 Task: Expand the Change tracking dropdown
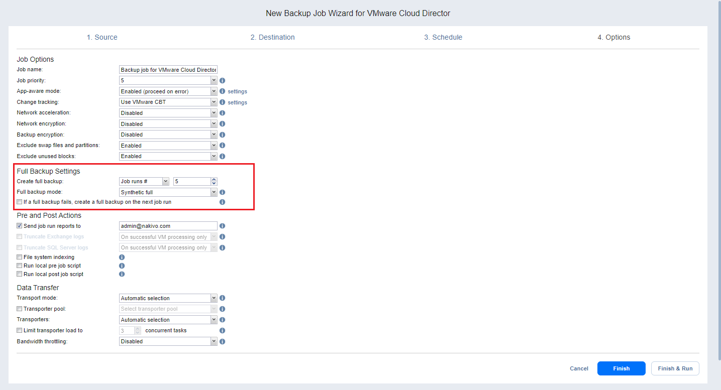168,102
